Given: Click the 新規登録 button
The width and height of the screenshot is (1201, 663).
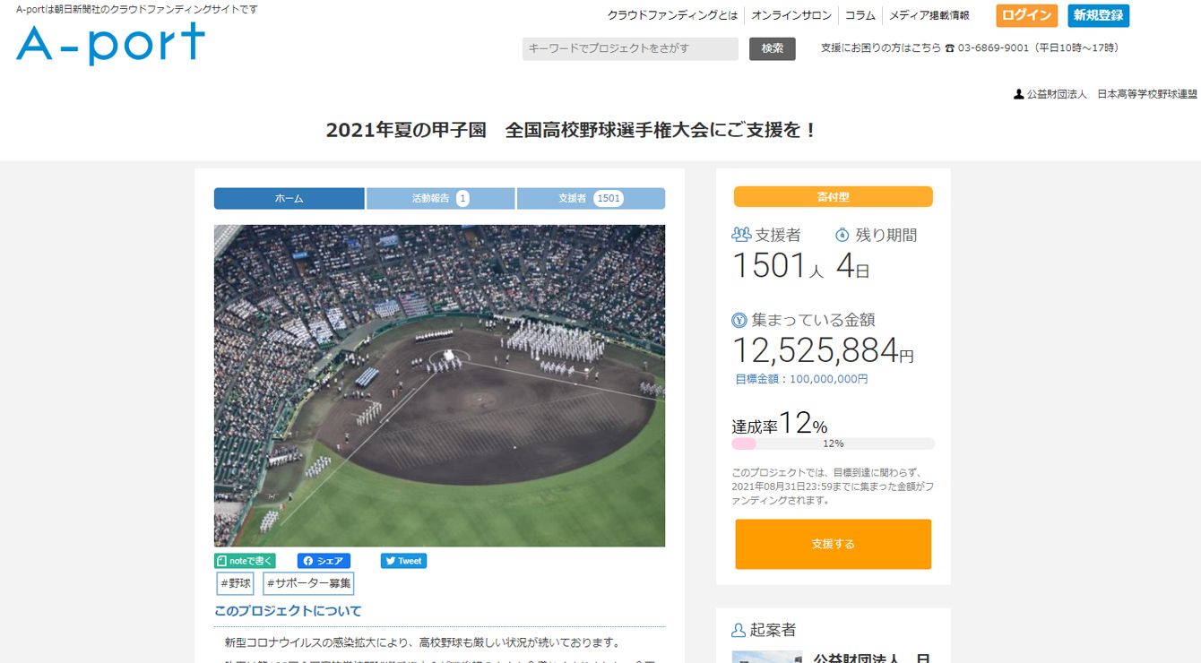Looking at the screenshot, I should 1098,15.
